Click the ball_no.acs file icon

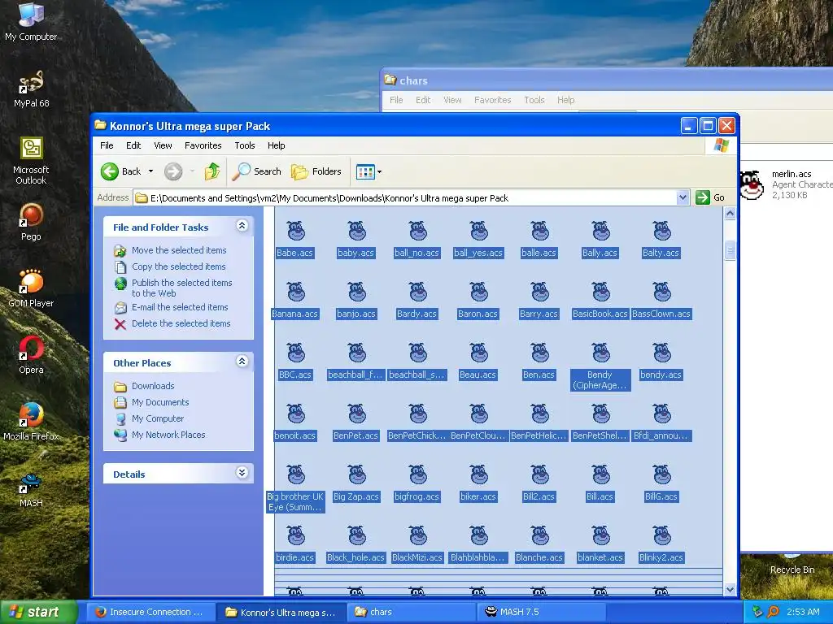point(417,232)
